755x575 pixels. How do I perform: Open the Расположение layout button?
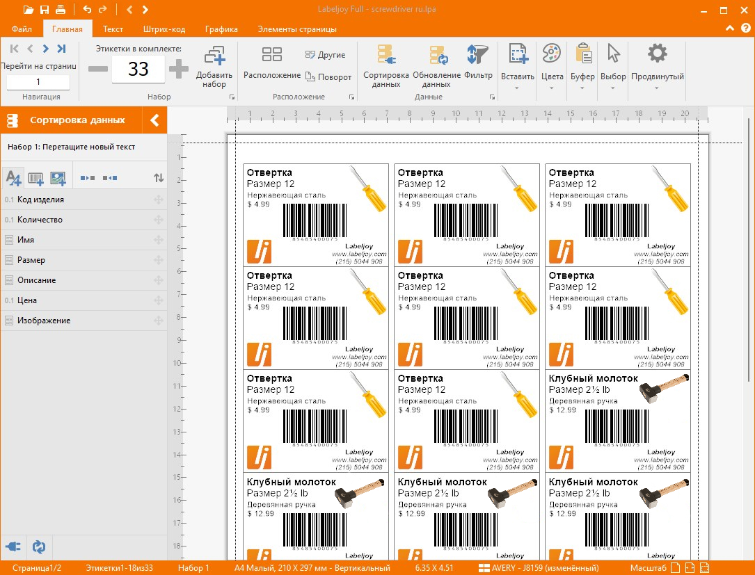coord(272,63)
